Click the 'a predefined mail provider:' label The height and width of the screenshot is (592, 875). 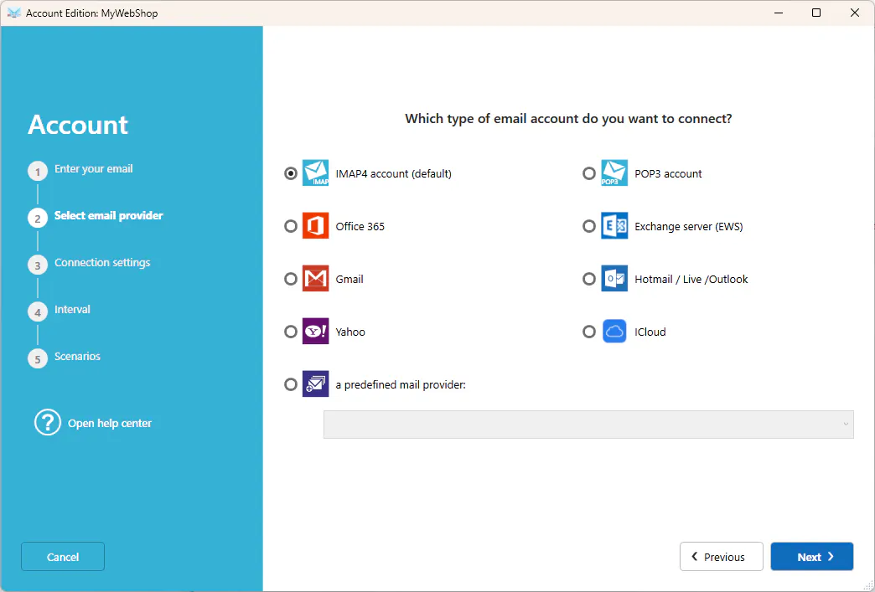tap(401, 384)
